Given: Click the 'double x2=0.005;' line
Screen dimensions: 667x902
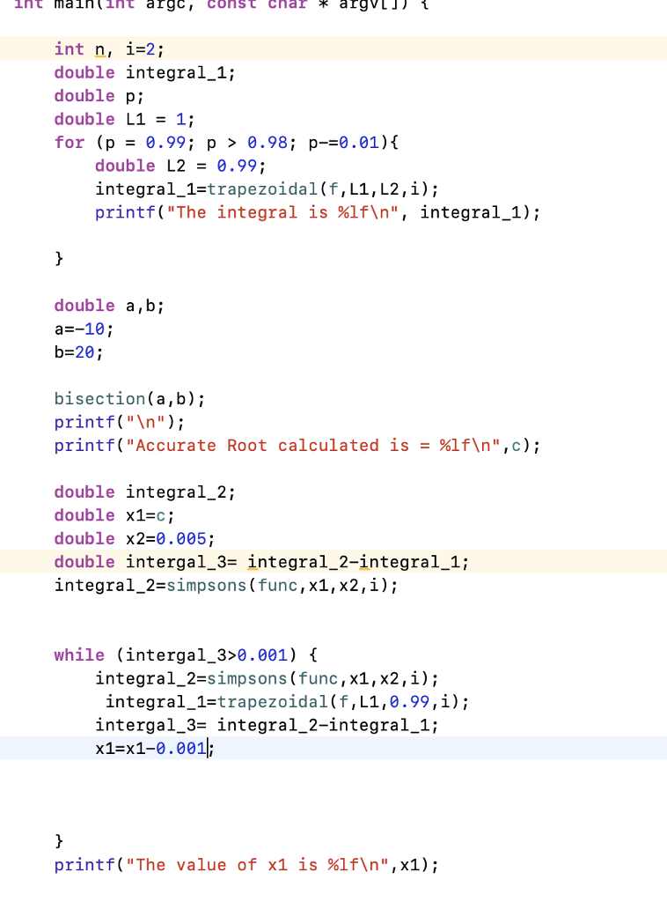Looking at the screenshot, I should pyautogui.click(x=135, y=538).
